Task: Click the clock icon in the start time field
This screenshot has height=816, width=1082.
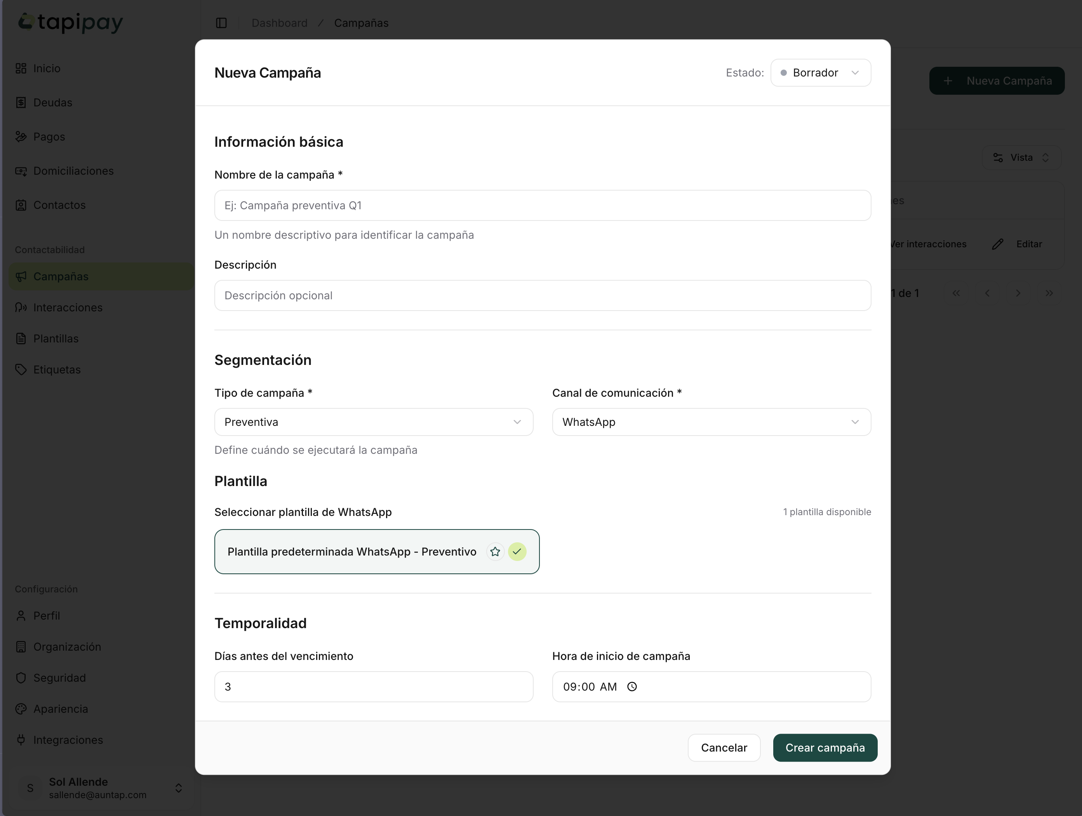Action: tap(632, 686)
